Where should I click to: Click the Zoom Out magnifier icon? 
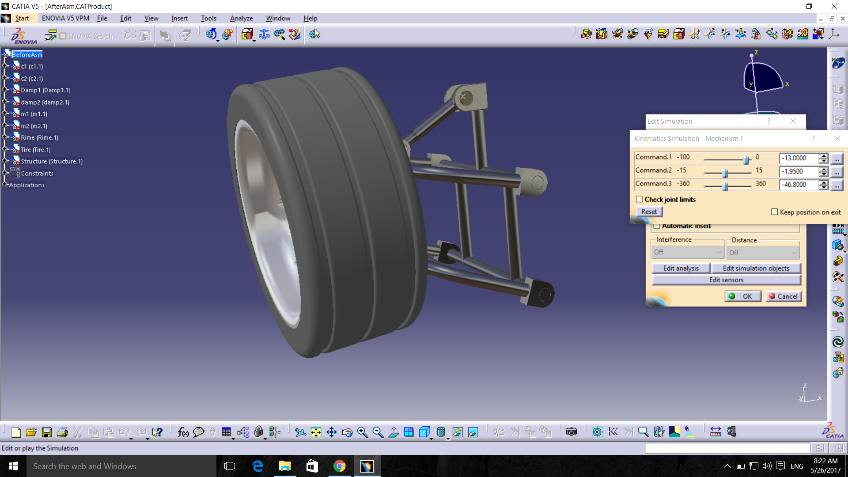tap(378, 432)
